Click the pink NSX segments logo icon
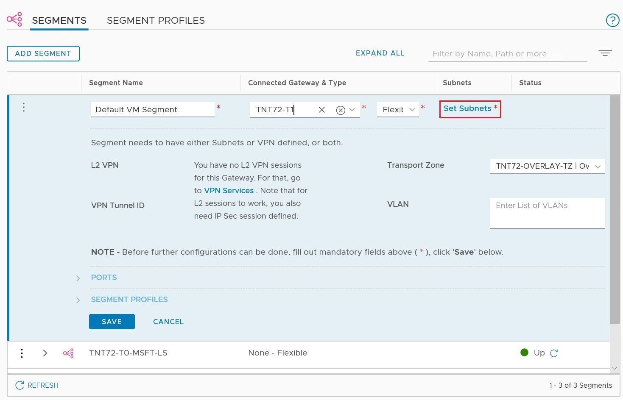The image size is (623, 400). pos(14,19)
